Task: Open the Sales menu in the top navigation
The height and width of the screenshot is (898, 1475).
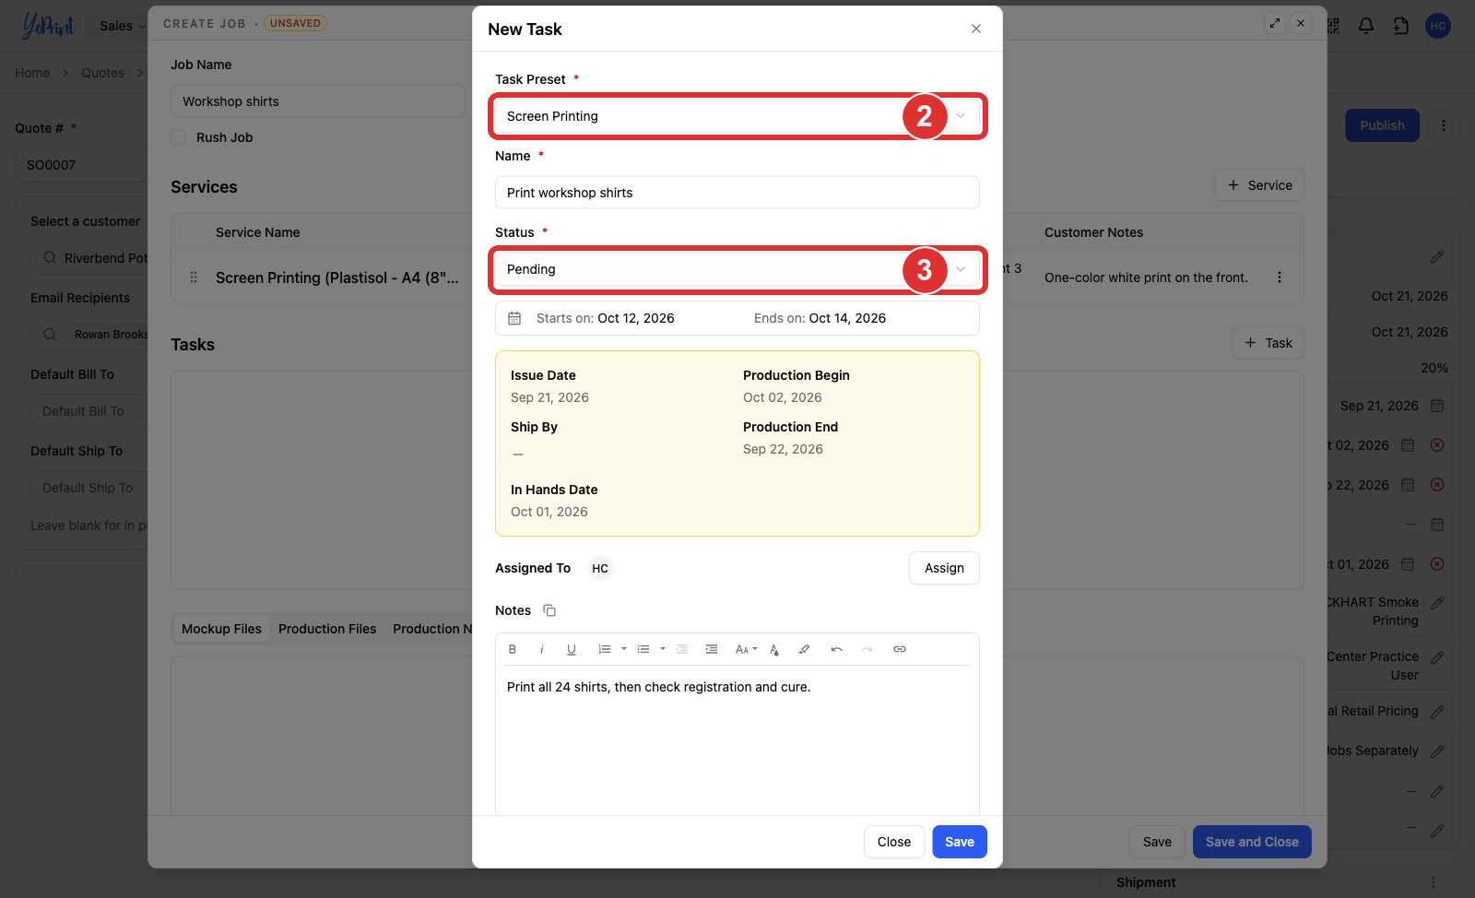Action: (123, 26)
